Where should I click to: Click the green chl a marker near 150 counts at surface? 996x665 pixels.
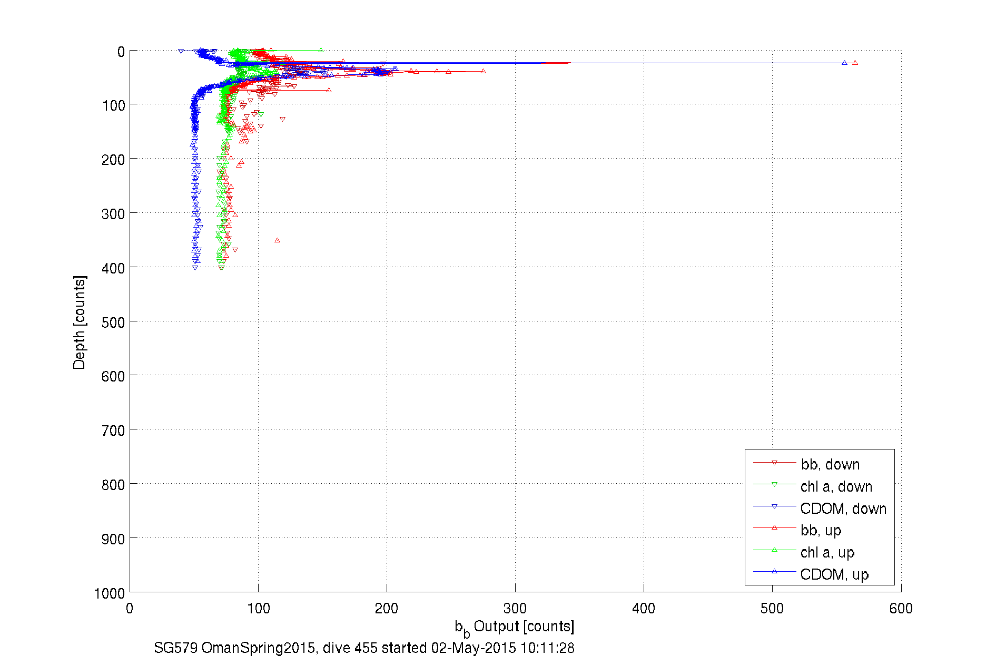(321, 50)
